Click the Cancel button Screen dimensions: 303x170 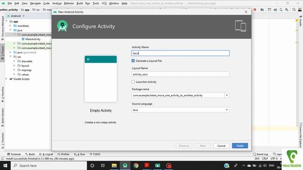[x=221, y=146]
